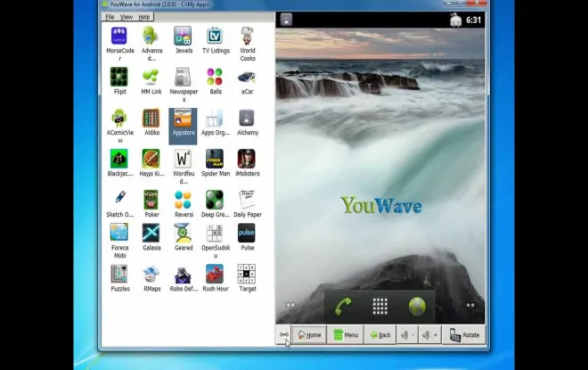588x370 pixels.
Task: Open the Aldiko reader icon
Action: point(151,118)
